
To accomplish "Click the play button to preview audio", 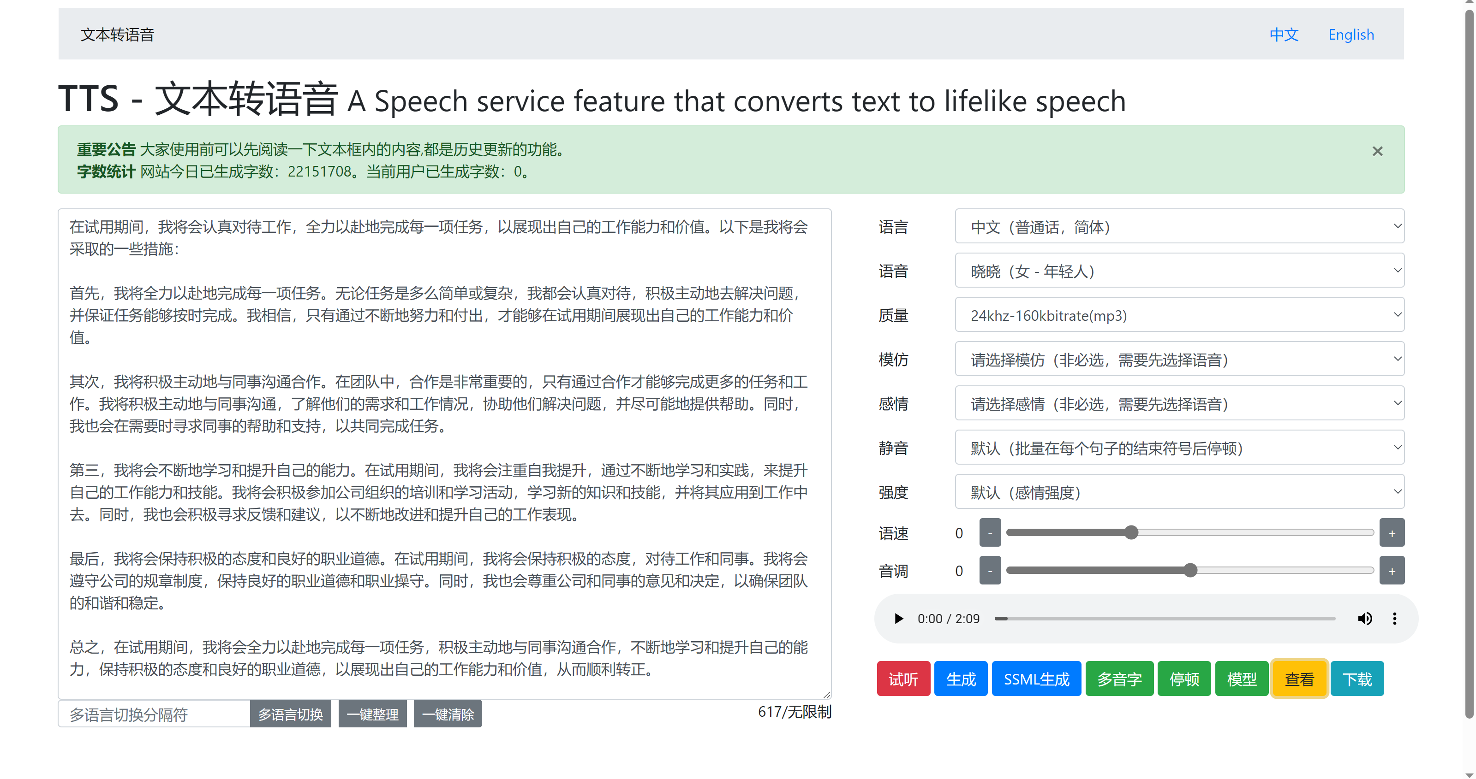I will (x=897, y=620).
